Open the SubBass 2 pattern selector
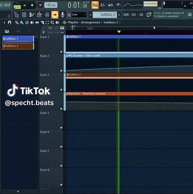193x194 pixels. (x=105, y=15)
